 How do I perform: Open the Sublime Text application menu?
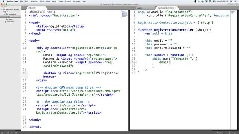pos(12,1)
